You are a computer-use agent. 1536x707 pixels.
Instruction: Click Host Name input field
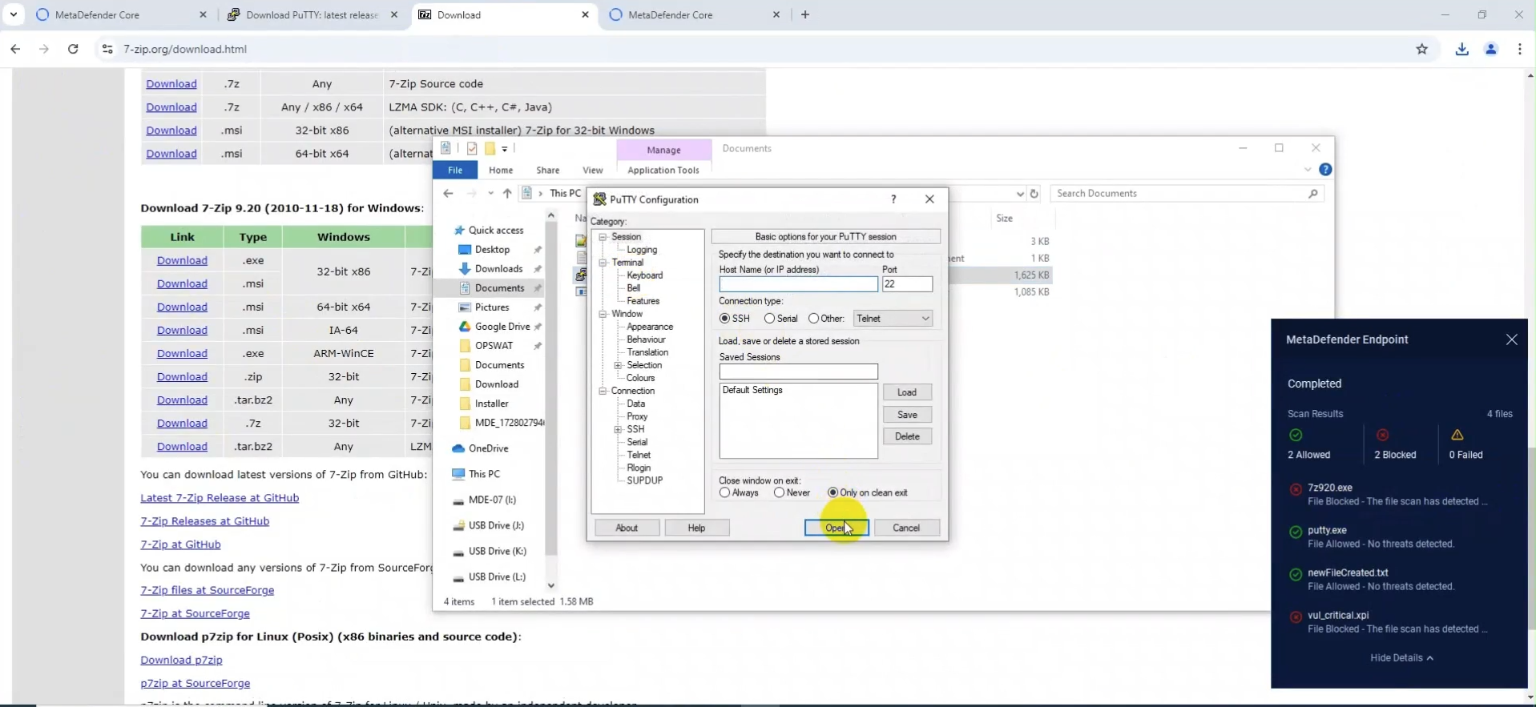click(x=798, y=284)
